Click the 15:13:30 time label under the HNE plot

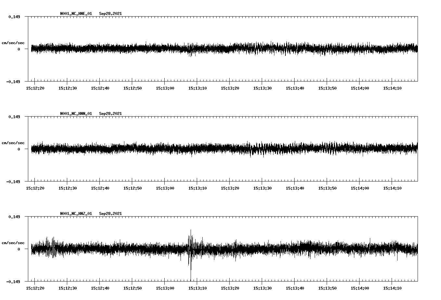point(262,88)
